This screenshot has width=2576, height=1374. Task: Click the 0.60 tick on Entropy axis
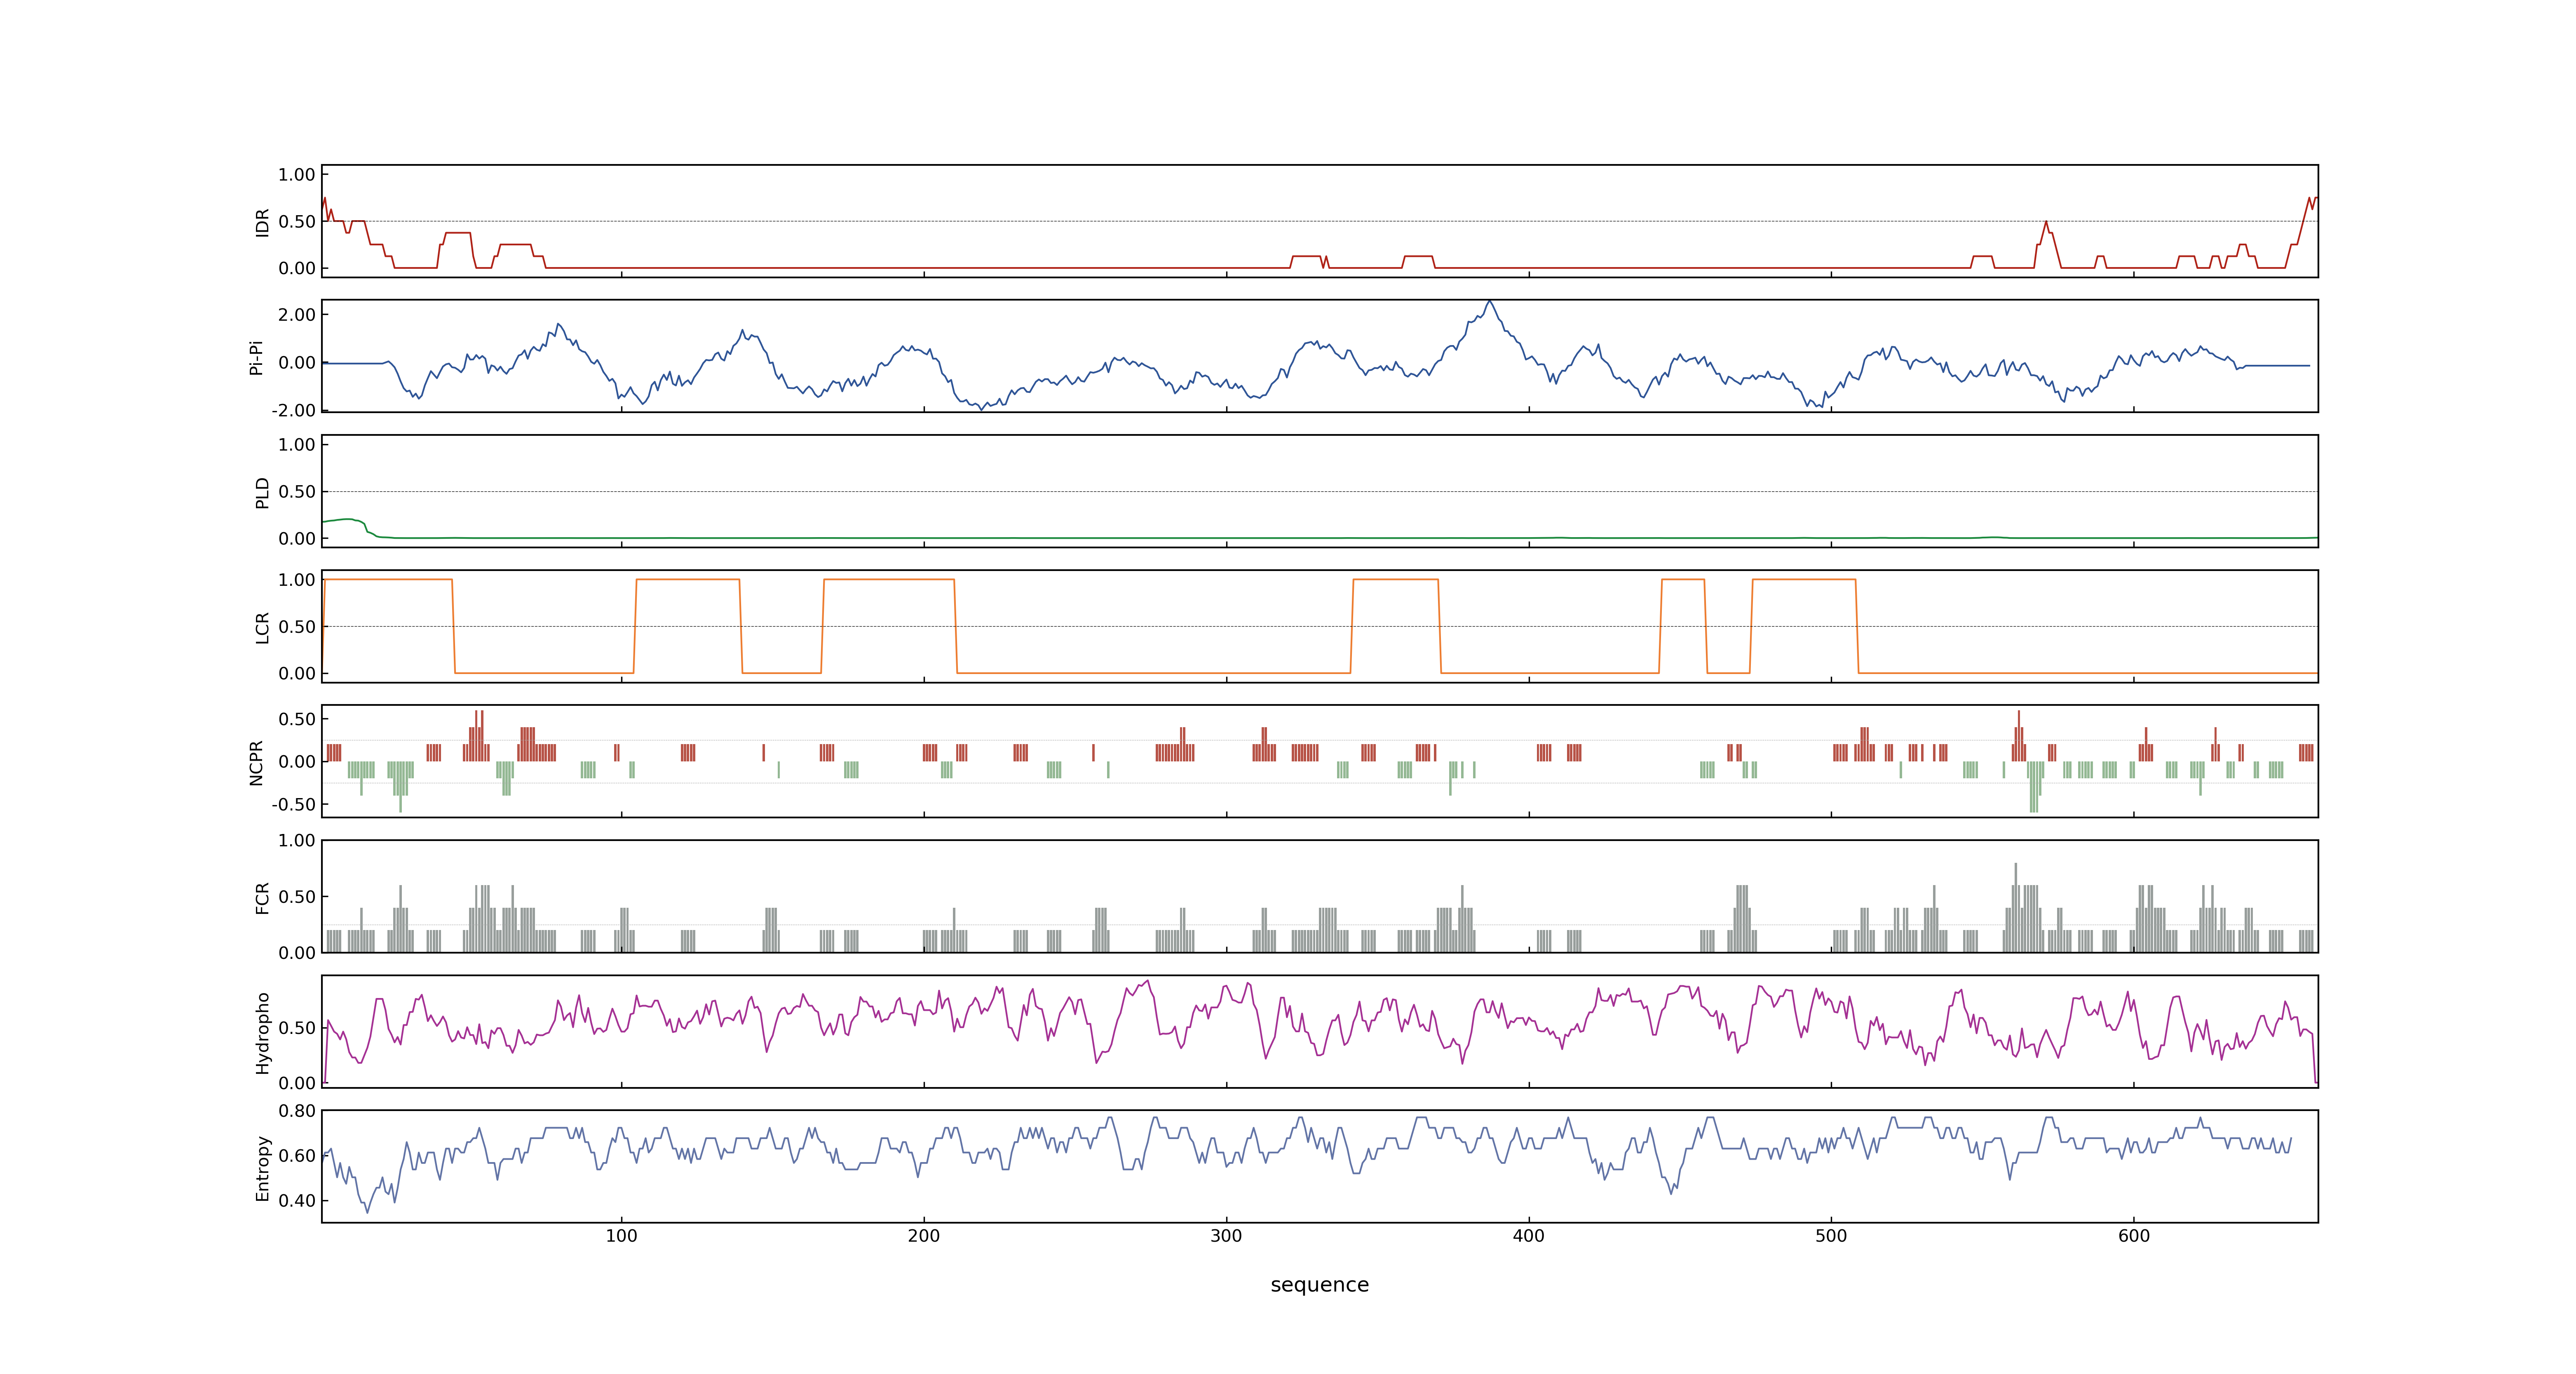pyautogui.click(x=297, y=1156)
